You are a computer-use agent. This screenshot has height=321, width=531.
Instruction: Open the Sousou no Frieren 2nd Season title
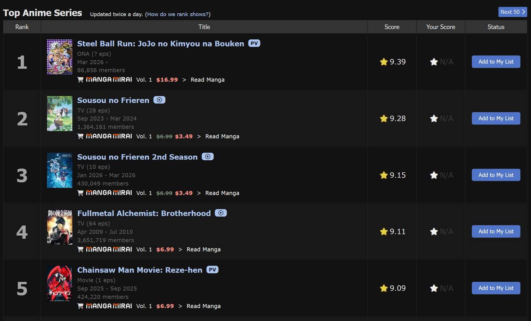[x=137, y=157]
